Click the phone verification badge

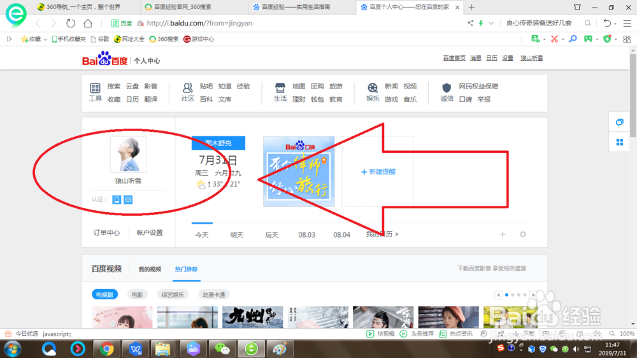coord(117,199)
